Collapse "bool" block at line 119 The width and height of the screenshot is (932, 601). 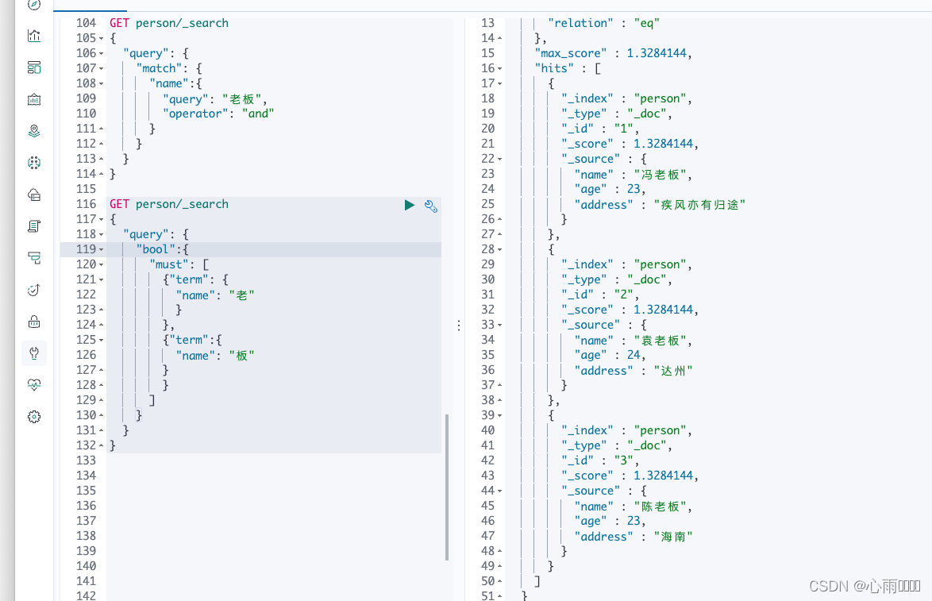(101, 249)
